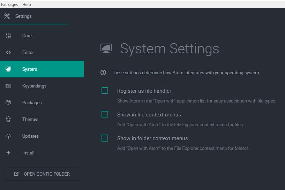Image resolution: width=285 pixels, height=190 pixels.
Task: Check Show in folder context menus
Action: 105,138
